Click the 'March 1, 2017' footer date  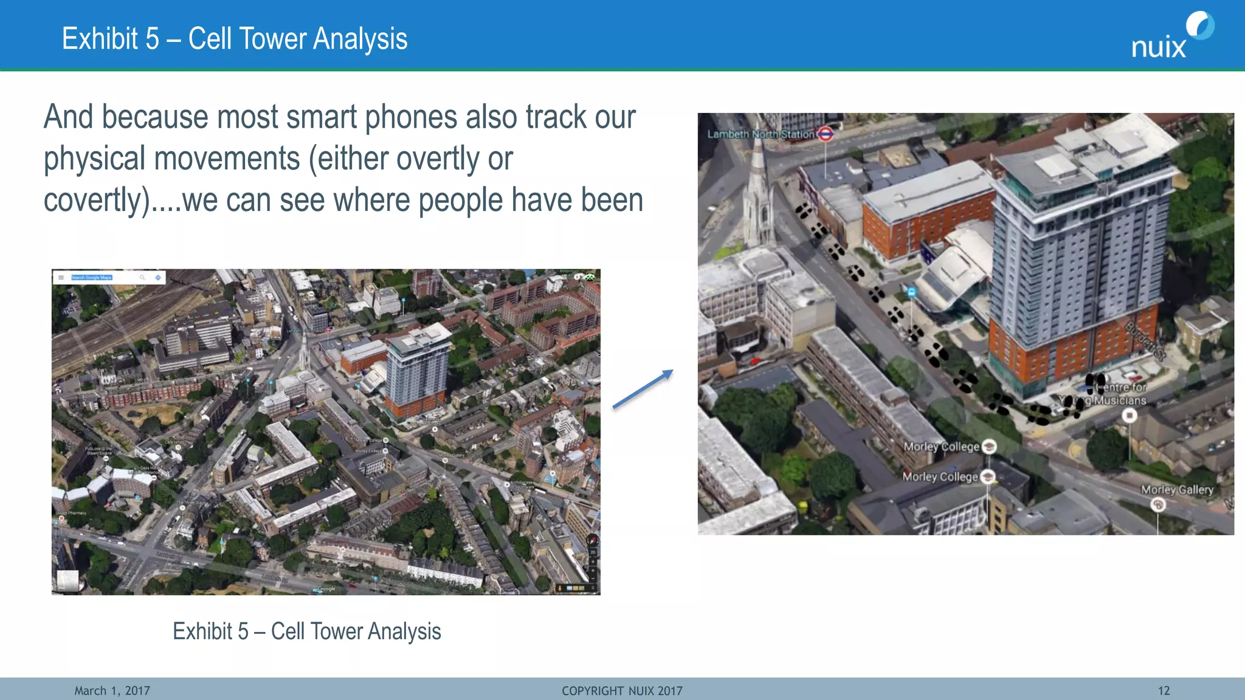pos(112,691)
